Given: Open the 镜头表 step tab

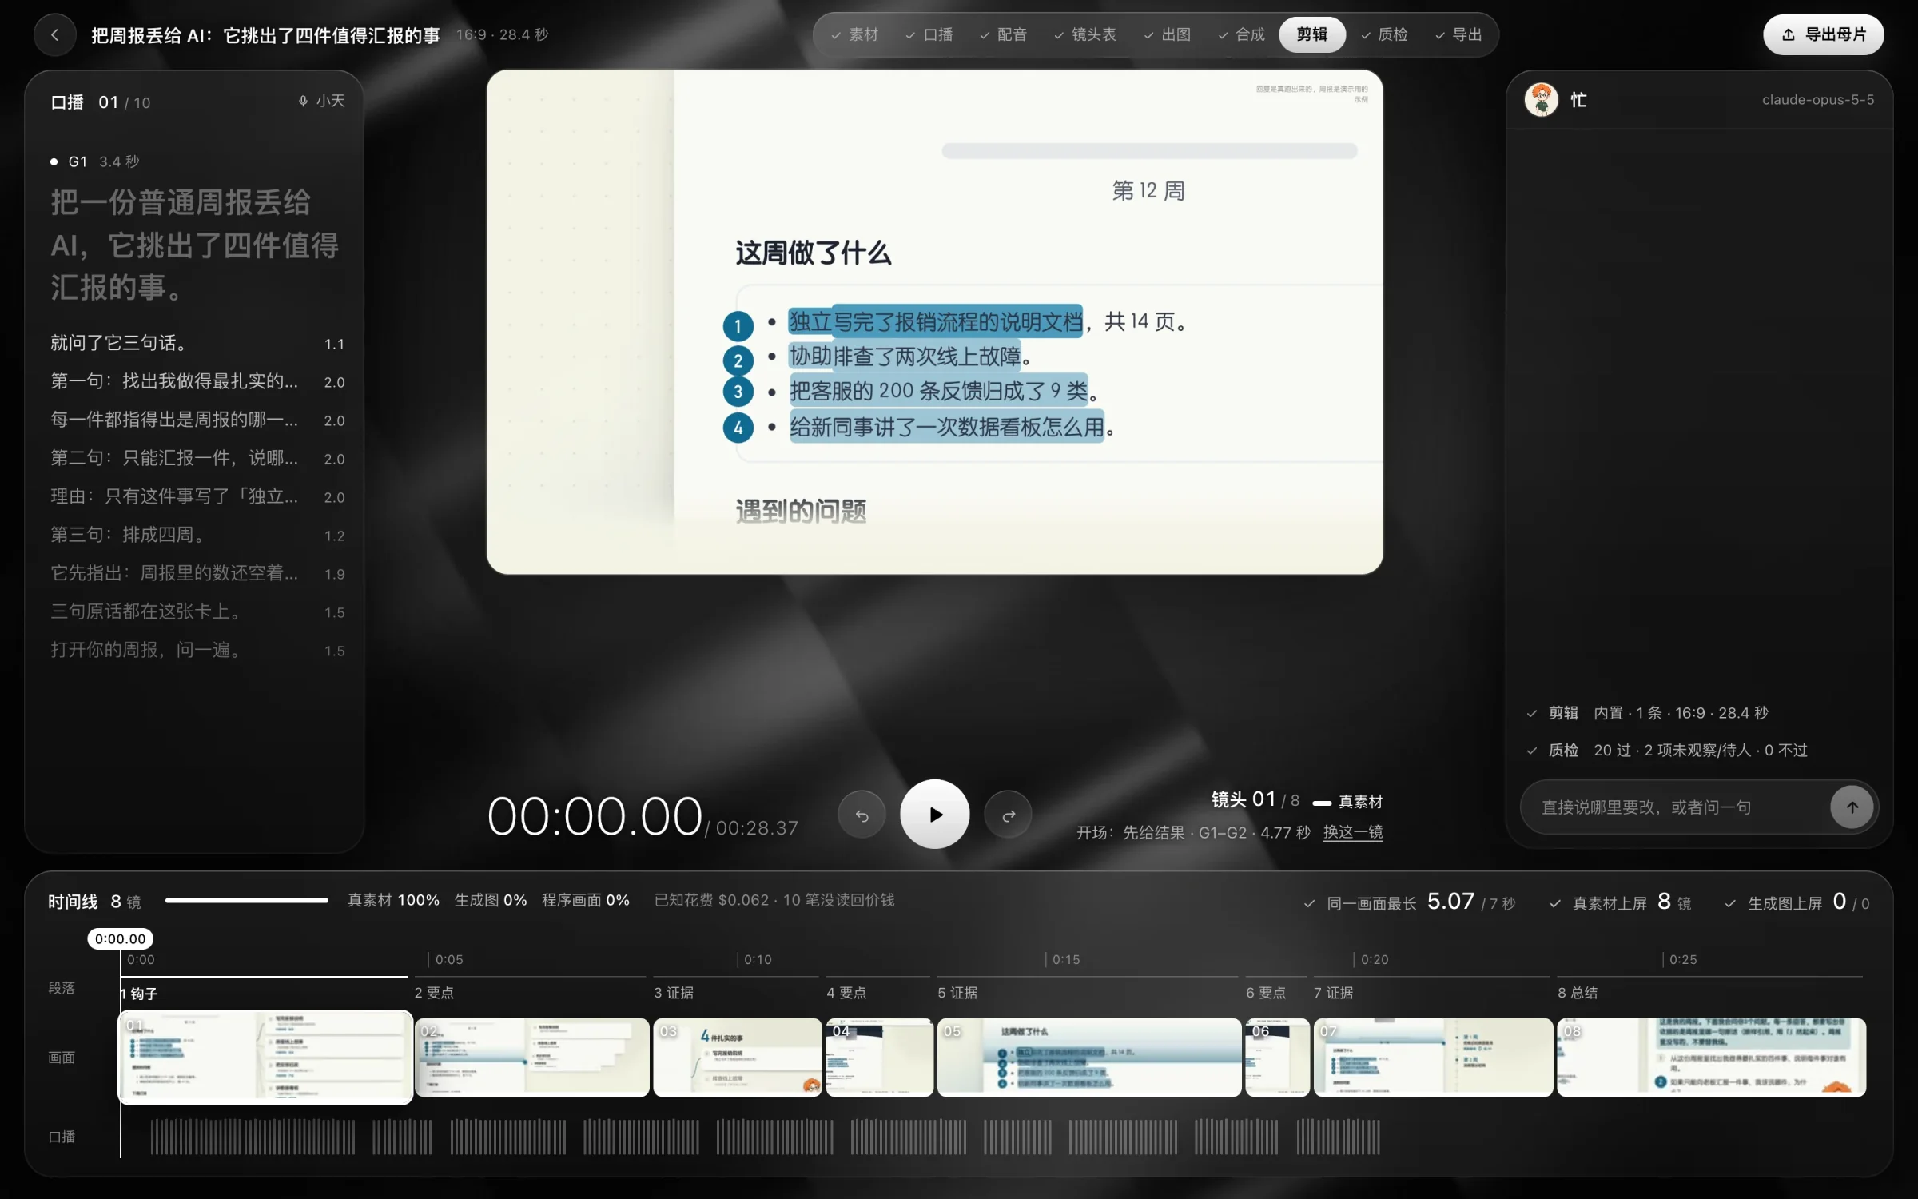Looking at the screenshot, I should click(1084, 34).
